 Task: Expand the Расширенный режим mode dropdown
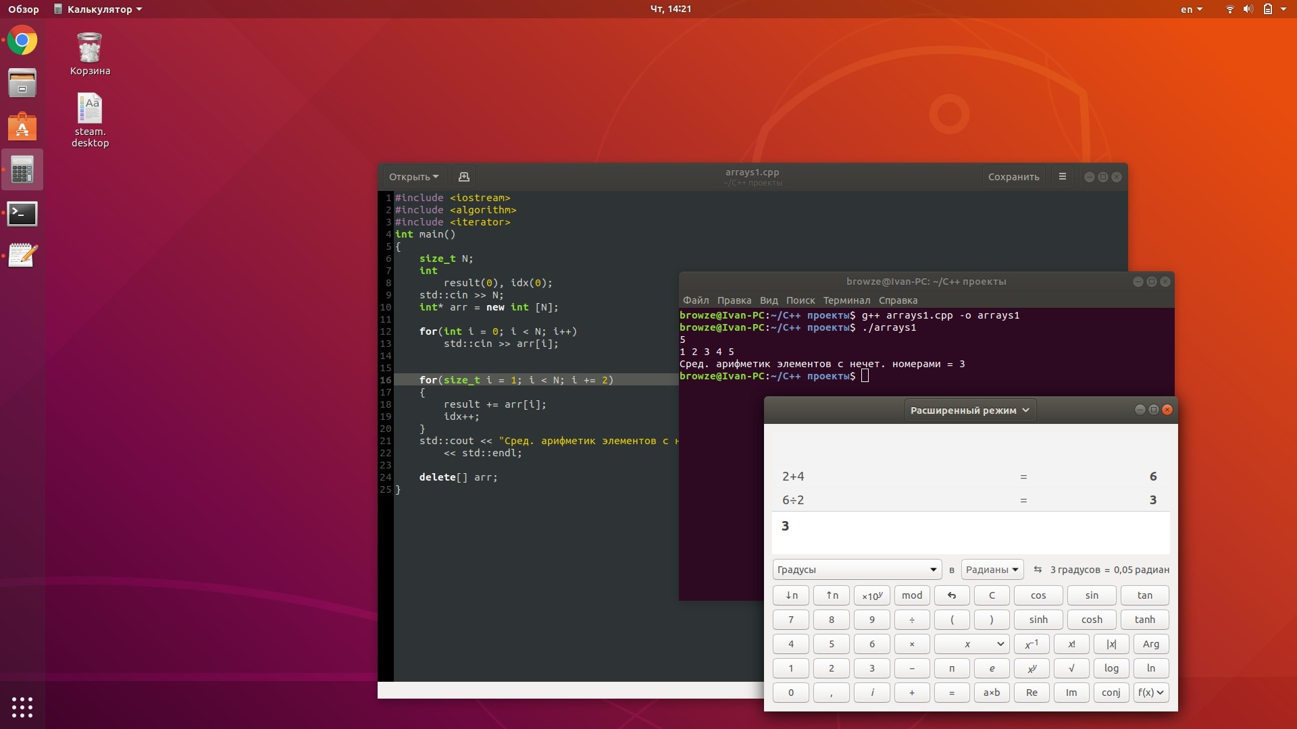[969, 410]
